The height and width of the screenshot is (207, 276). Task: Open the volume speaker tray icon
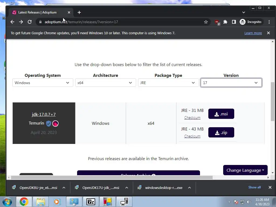point(249,202)
